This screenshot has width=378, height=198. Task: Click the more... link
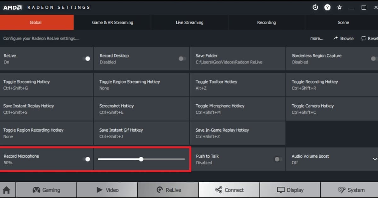tap(317, 38)
